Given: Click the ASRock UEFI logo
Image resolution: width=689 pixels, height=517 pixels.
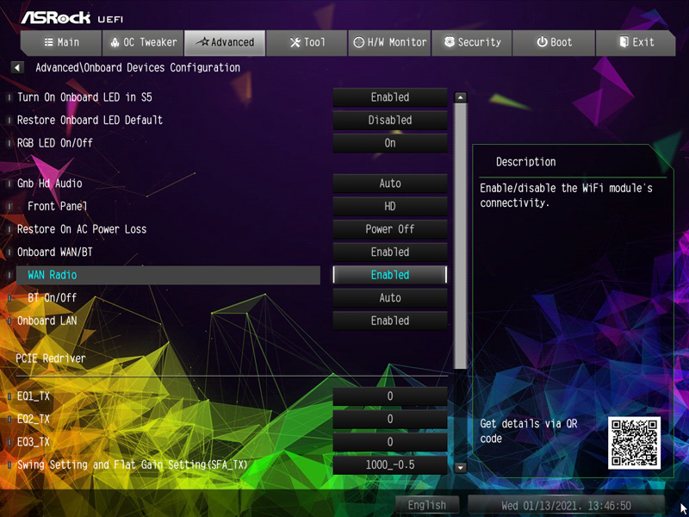Looking at the screenshot, I should [x=72, y=17].
